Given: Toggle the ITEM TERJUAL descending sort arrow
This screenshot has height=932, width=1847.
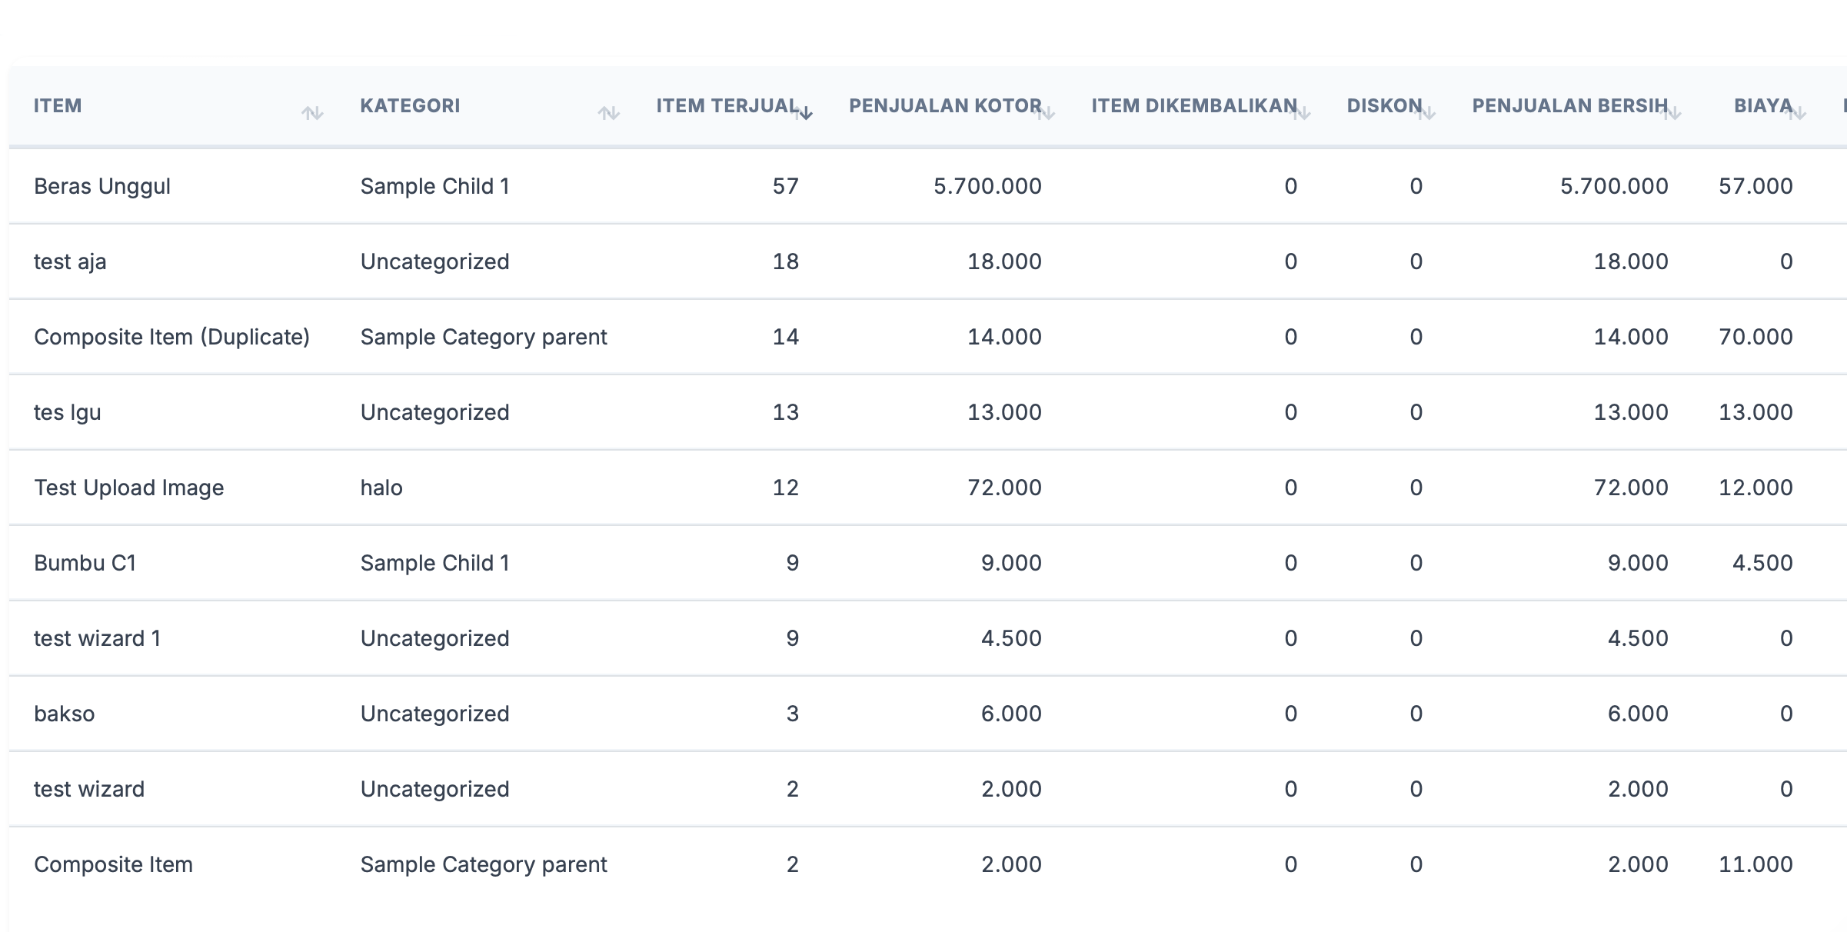Looking at the screenshot, I should pos(804,114).
